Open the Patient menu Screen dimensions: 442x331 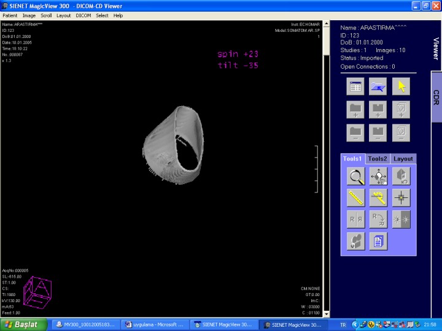click(10, 15)
